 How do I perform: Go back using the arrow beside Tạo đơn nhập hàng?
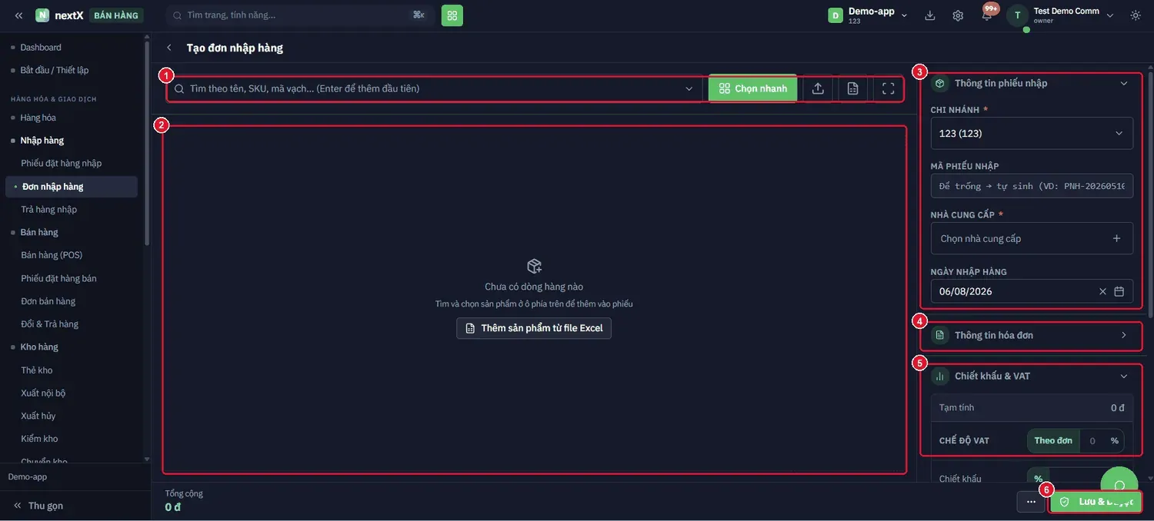tap(169, 48)
